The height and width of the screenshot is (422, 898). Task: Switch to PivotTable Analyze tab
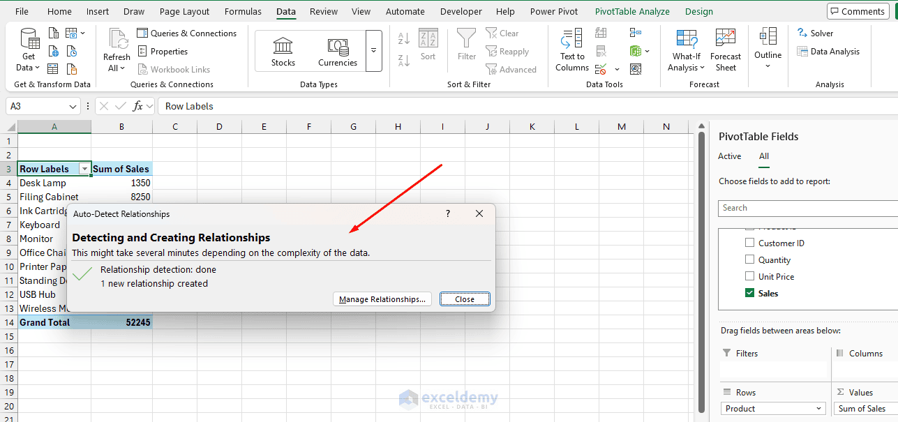click(632, 11)
